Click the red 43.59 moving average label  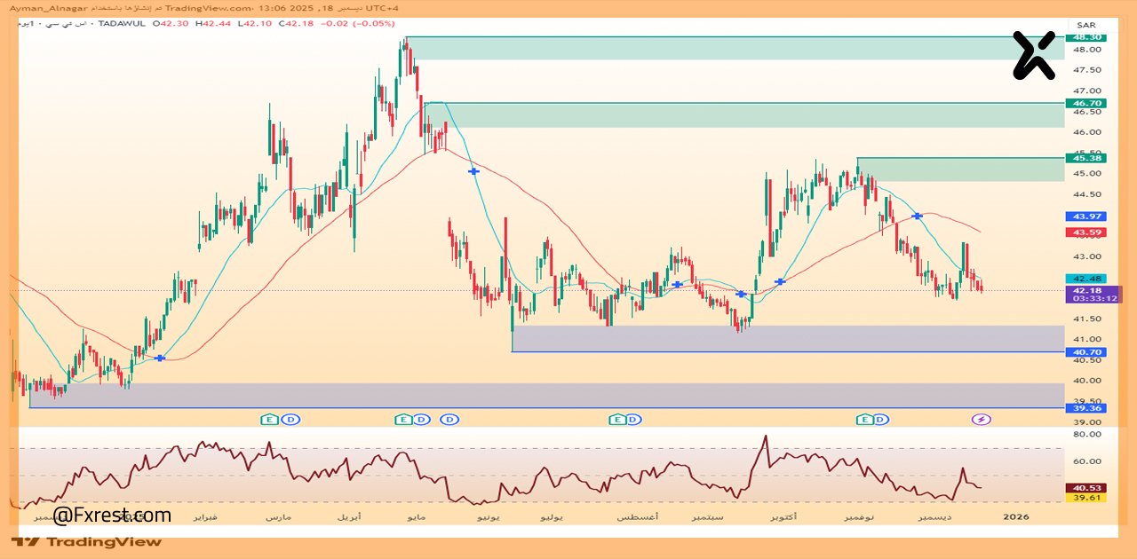pyautogui.click(x=1087, y=232)
